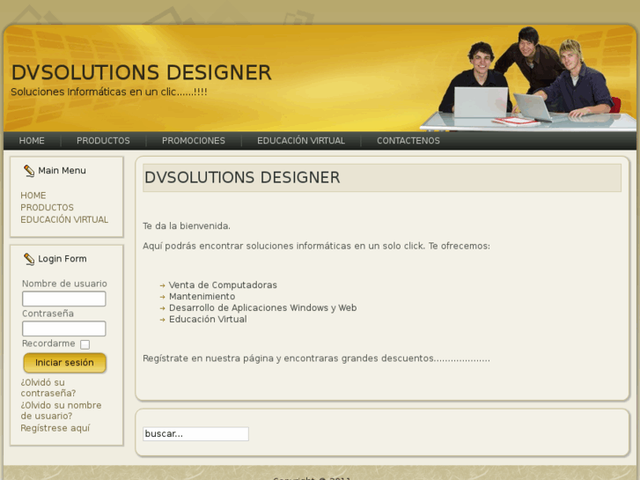Click PRODUCTOS link in Main Menu sidebar
640x480 pixels.
click(47, 208)
